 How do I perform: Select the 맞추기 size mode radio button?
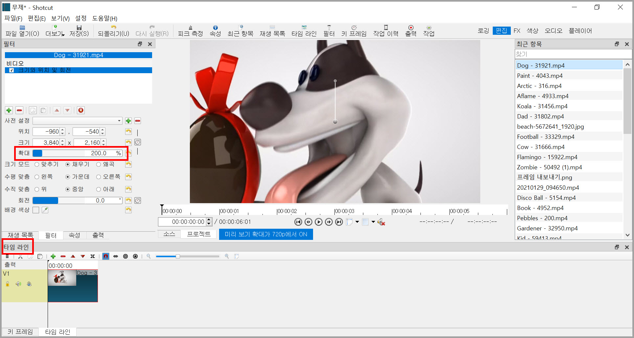37,164
